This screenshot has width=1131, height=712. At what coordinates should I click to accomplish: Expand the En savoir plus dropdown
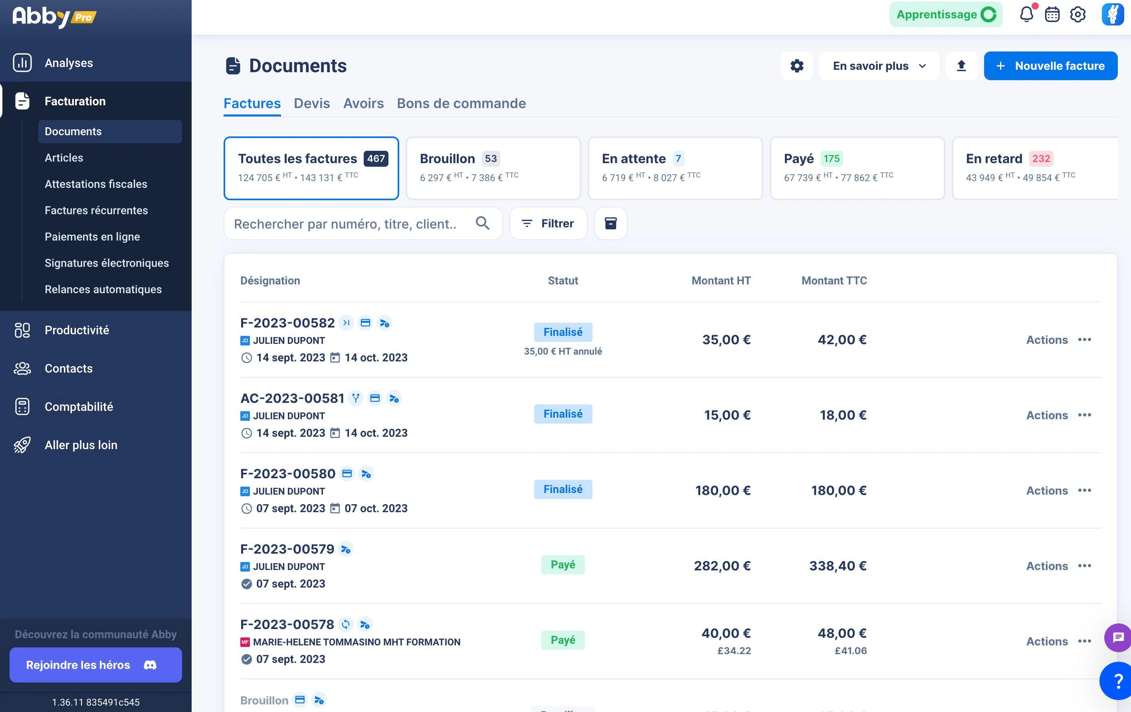pyautogui.click(x=879, y=66)
